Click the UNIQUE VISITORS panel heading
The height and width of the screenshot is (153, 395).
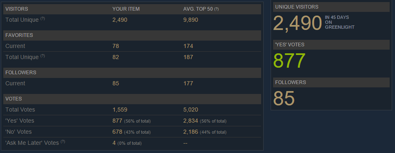[x=297, y=7]
